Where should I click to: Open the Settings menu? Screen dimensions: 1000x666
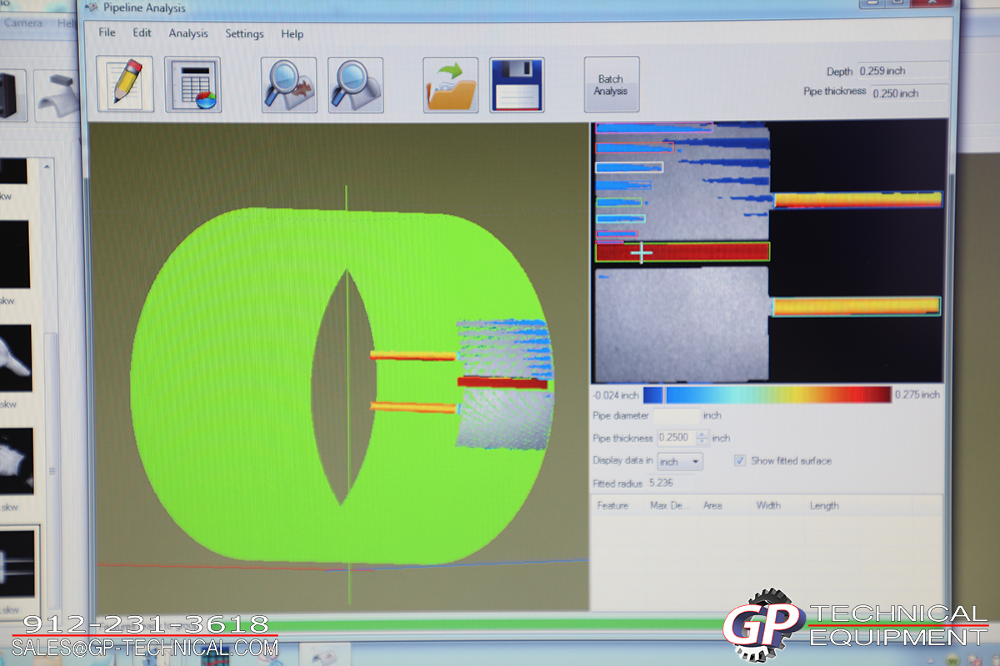click(x=244, y=34)
